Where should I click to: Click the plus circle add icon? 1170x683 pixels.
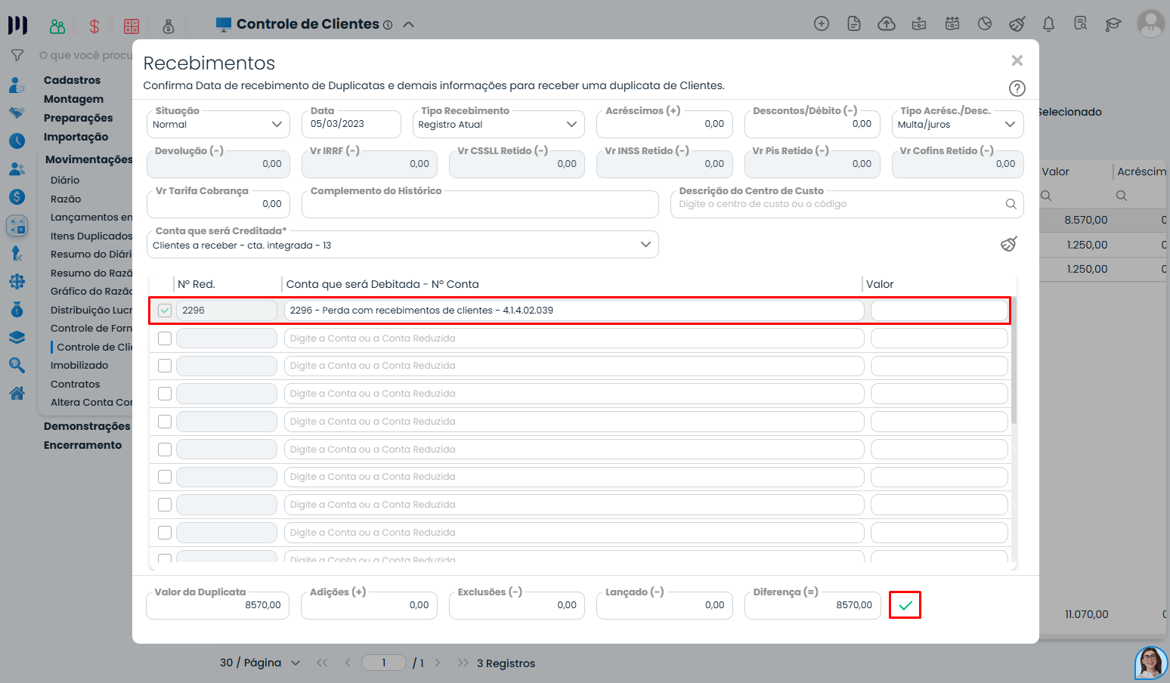(822, 24)
